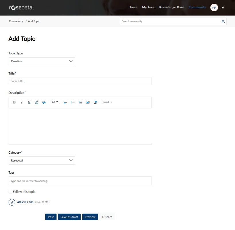Open the text font color picker

click(36, 102)
